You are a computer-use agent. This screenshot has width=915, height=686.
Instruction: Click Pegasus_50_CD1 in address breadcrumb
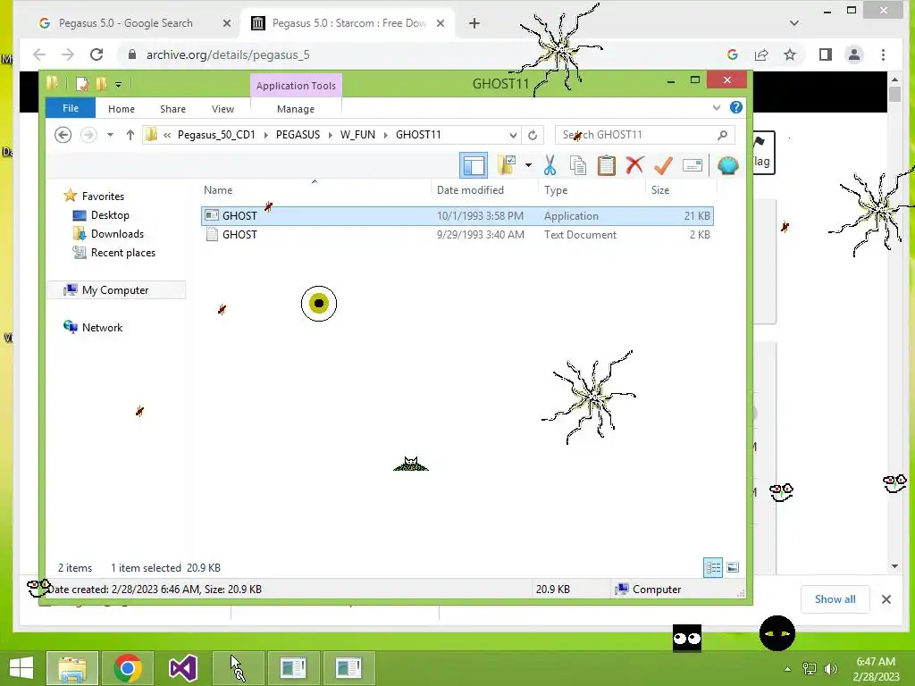click(216, 135)
